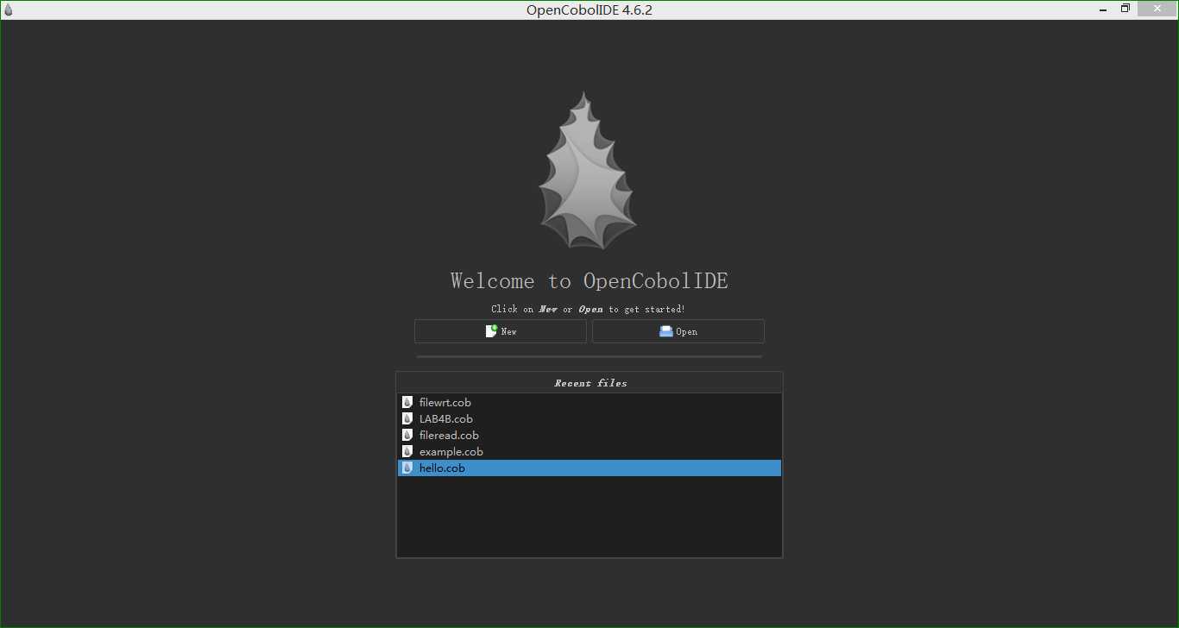The image size is (1179, 628).
Task: Click the file icon beside filewrt.cob
Action: pos(407,403)
